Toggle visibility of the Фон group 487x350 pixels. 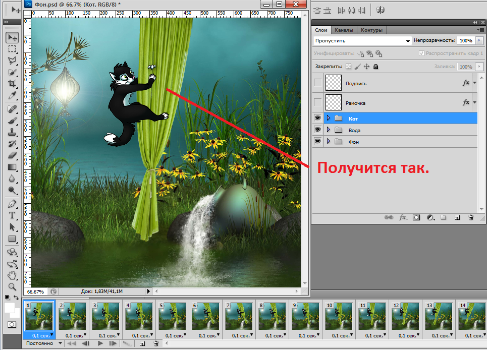(317, 142)
